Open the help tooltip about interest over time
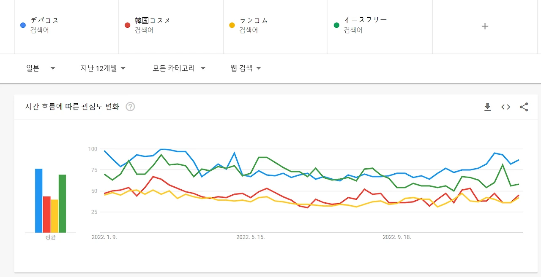This screenshot has width=541, height=277. pyautogui.click(x=130, y=107)
